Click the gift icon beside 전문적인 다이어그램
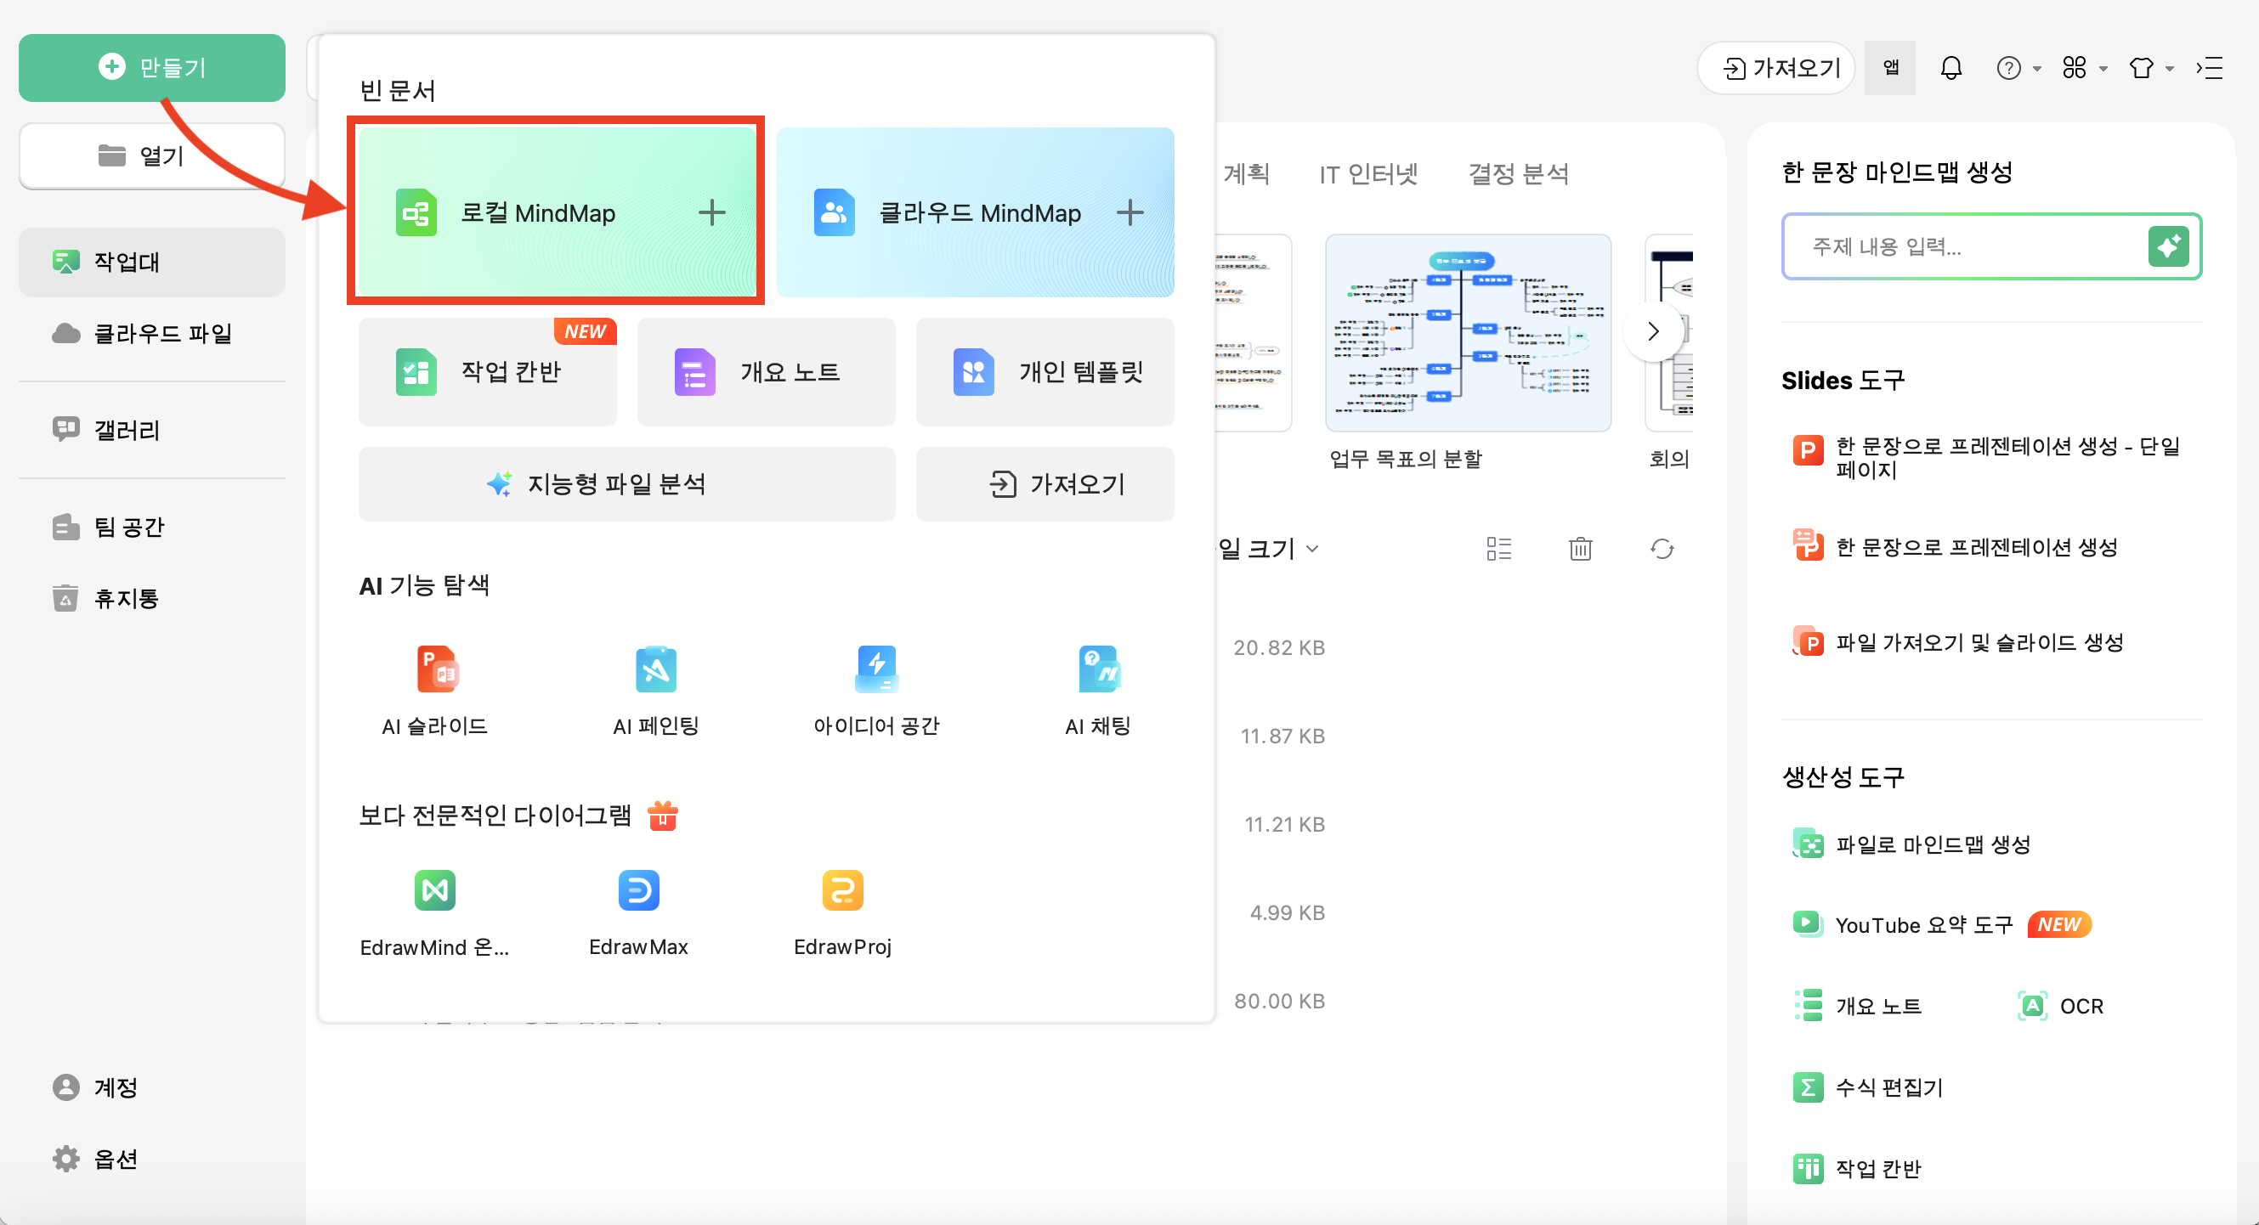Viewport: 2259px width, 1225px height. click(663, 815)
